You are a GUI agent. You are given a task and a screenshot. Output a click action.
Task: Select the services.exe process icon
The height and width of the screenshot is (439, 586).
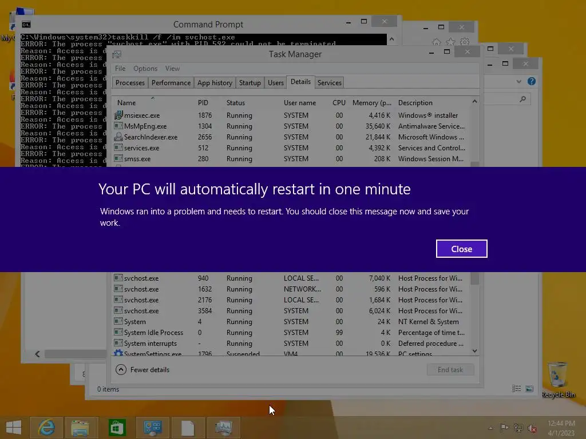pos(118,147)
